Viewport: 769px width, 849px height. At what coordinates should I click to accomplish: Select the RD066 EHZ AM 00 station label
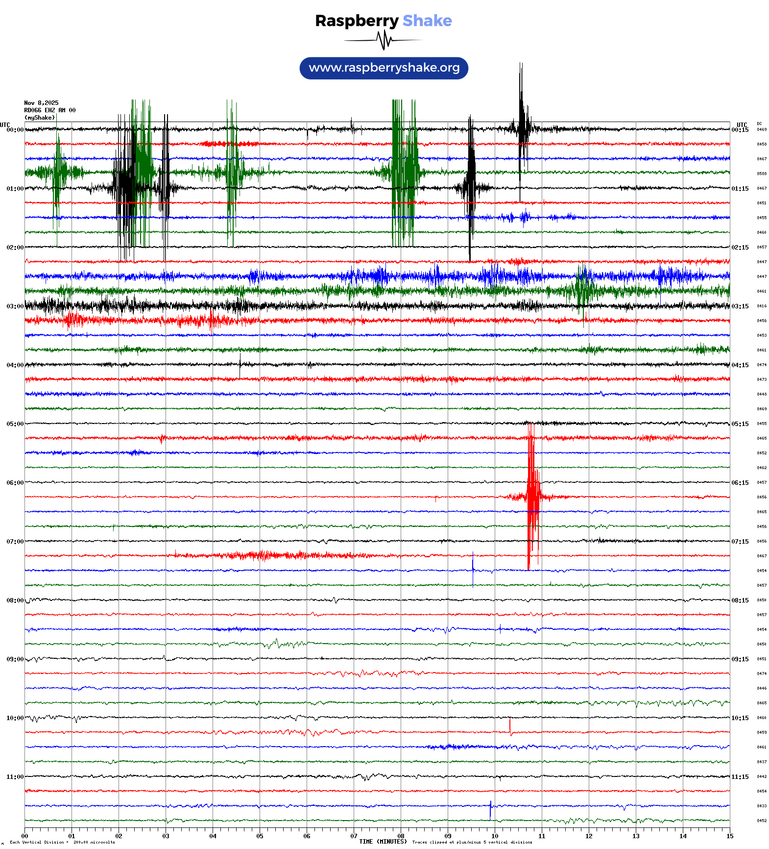tap(49, 110)
